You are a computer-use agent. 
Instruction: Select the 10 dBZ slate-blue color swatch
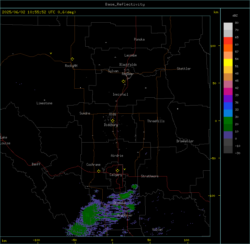pos(228,135)
